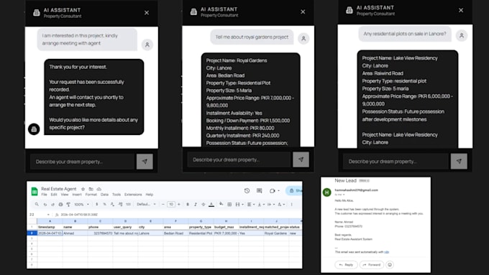Click the Google Sheets logo icon
This screenshot has height=275, width=489.
tap(35, 191)
